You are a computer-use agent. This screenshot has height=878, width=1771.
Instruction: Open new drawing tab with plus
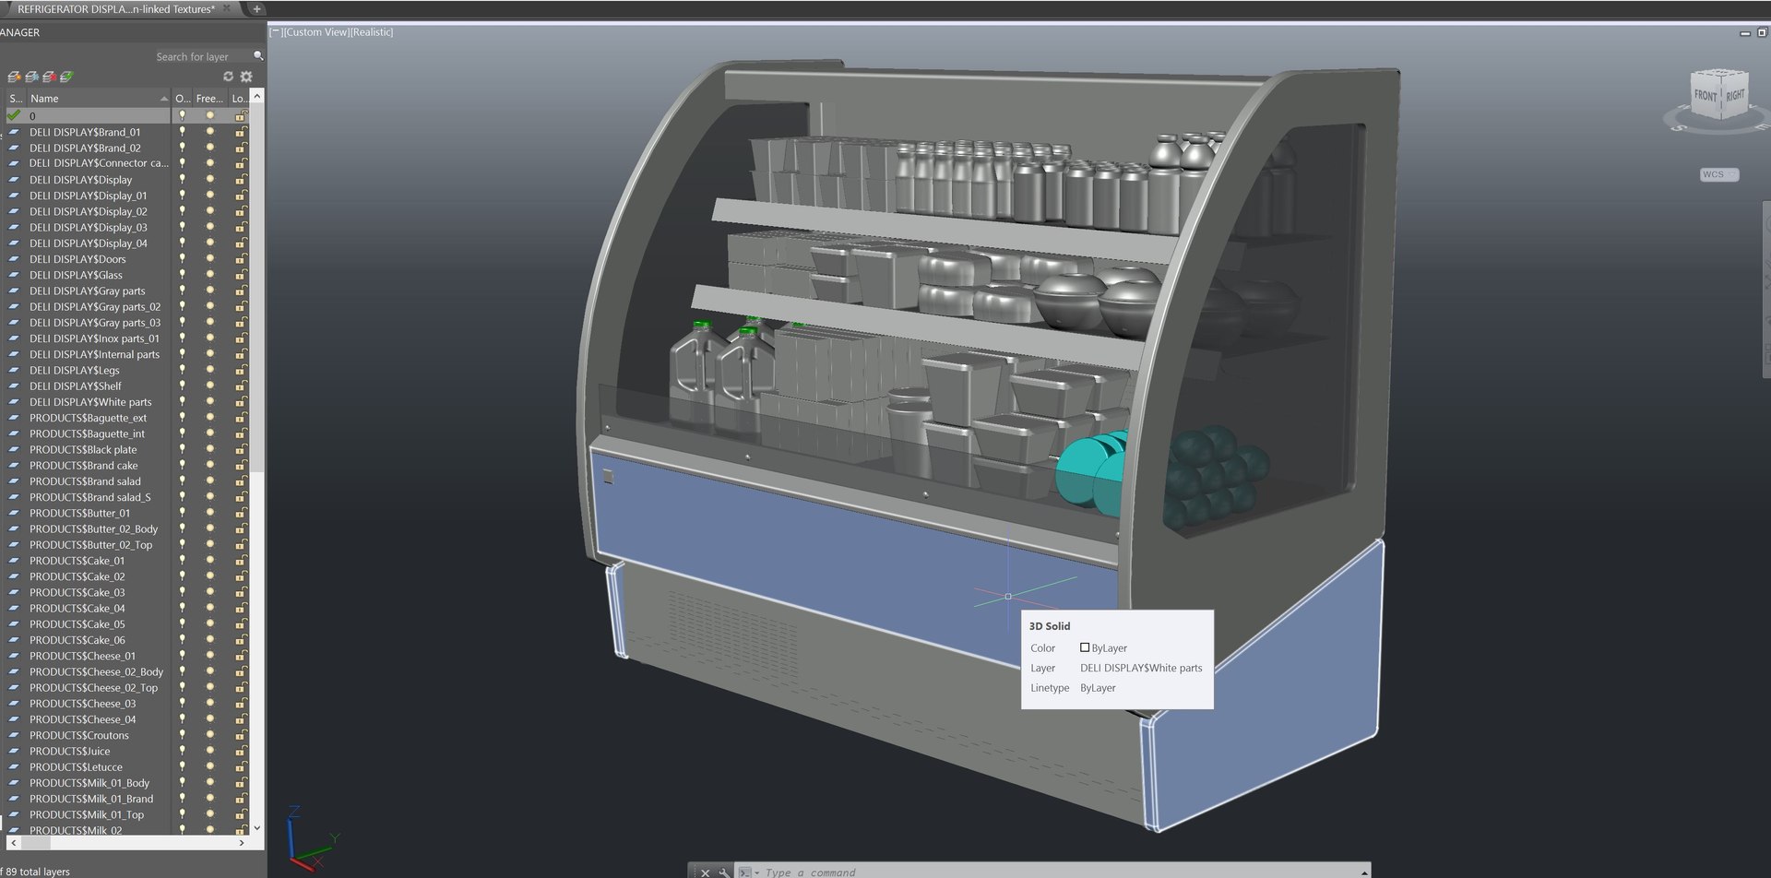(x=257, y=9)
